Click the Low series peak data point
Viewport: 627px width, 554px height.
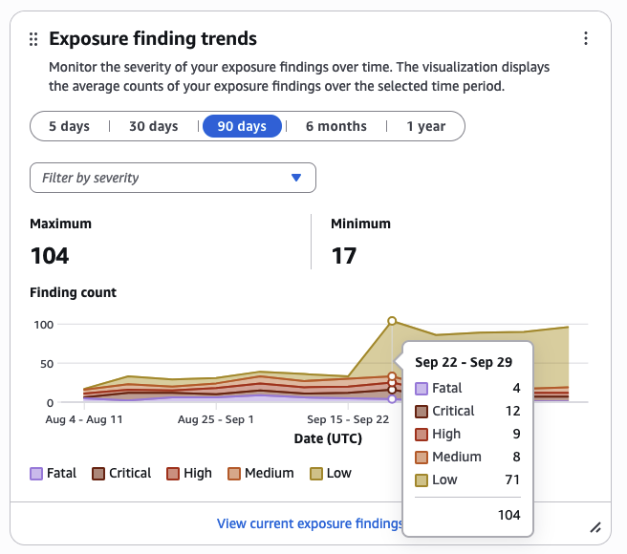(x=392, y=321)
